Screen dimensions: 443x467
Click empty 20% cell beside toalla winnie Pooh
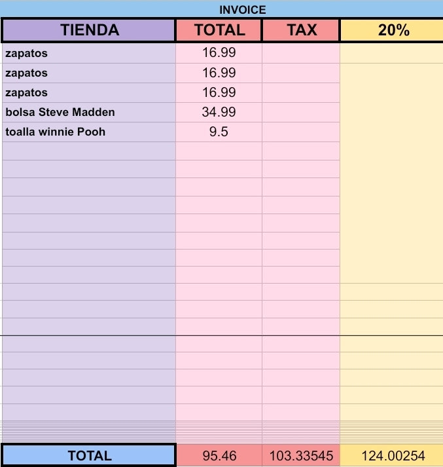(x=391, y=132)
